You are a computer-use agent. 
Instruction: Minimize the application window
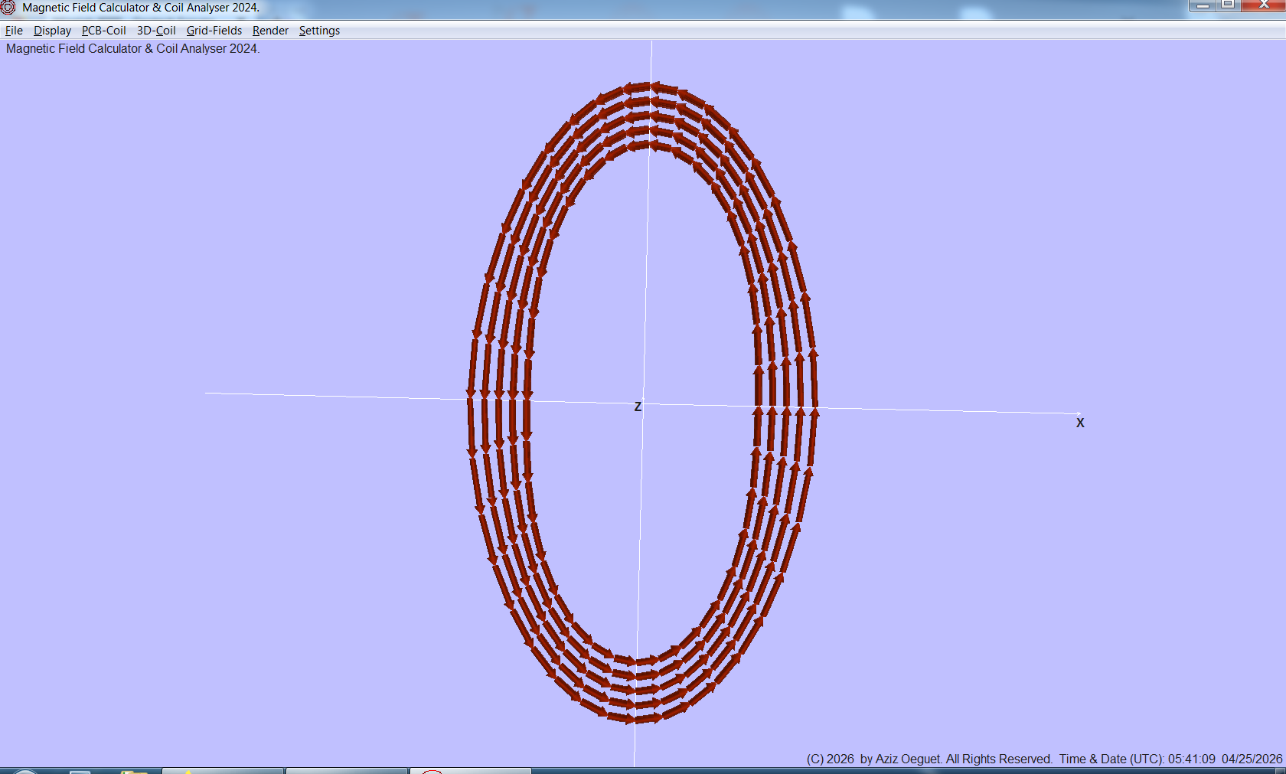pyautogui.click(x=1203, y=5)
